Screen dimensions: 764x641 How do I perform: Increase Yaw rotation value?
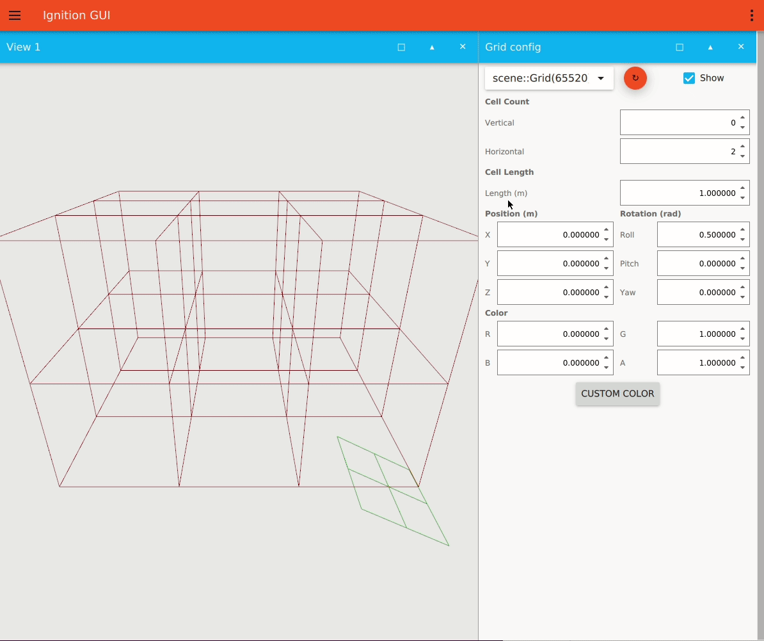click(x=742, y=287)
